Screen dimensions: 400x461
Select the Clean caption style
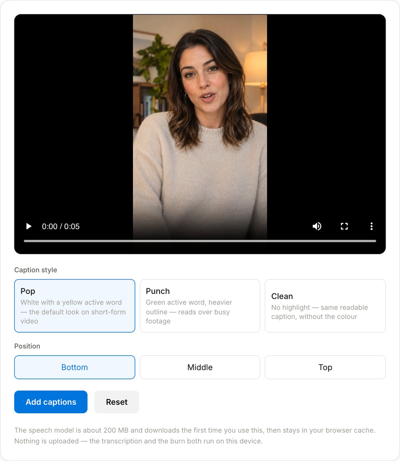click(x=325, y=306)
